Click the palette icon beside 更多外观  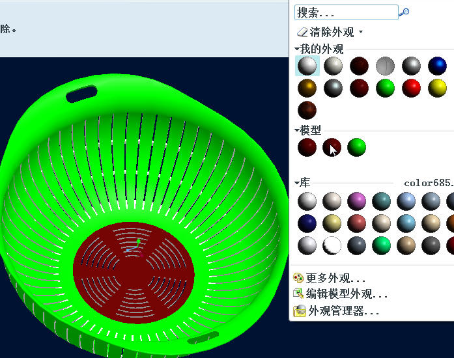click(x=298, y=278)
